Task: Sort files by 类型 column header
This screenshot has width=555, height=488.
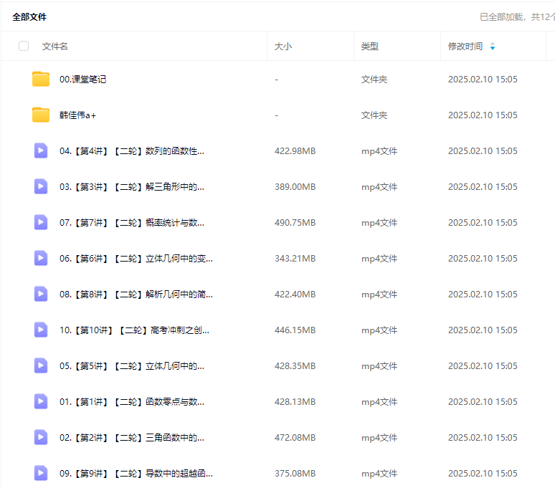Action: [369, 47]
